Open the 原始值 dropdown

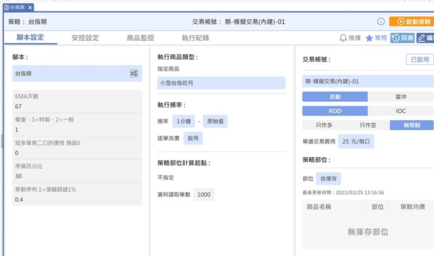click(x=215, y=121)
